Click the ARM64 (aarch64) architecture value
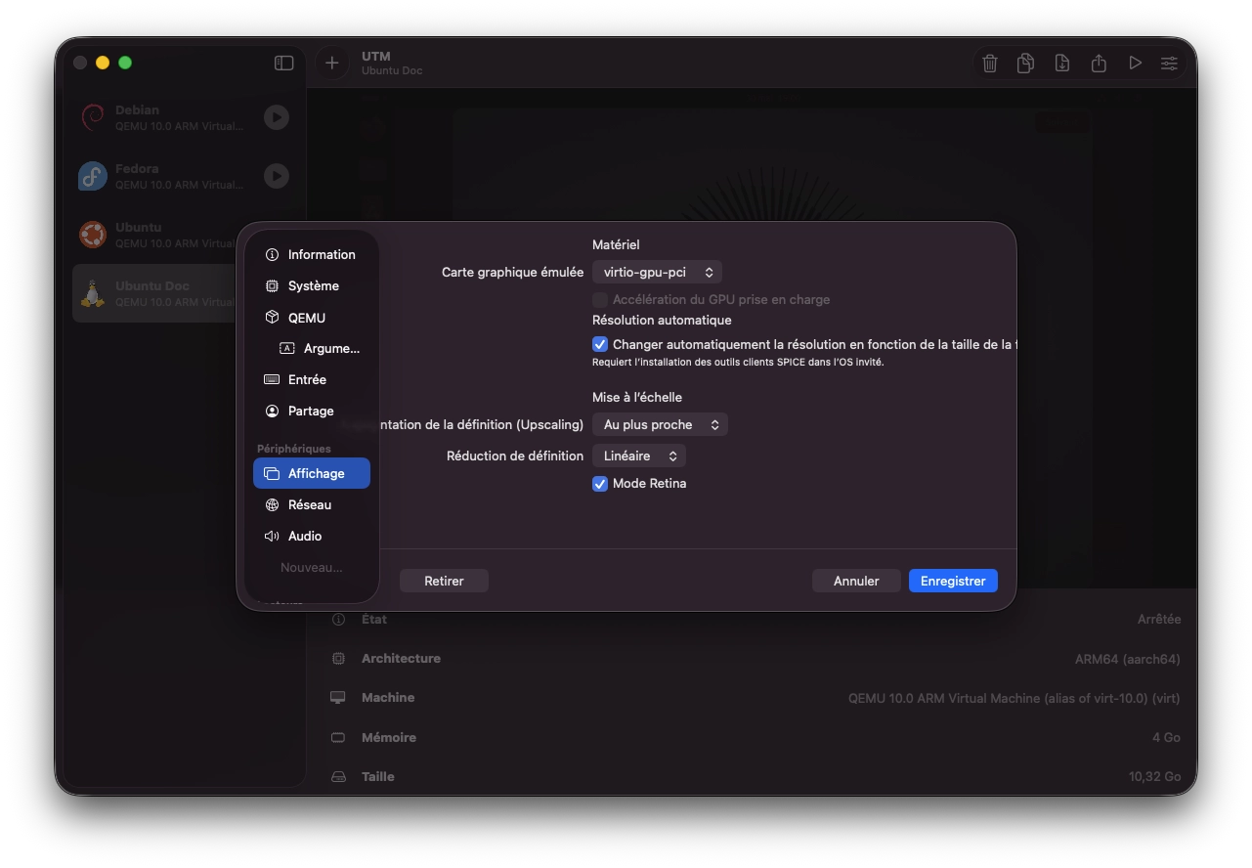The image size is (1252, 868). (x=1128, y=659)
